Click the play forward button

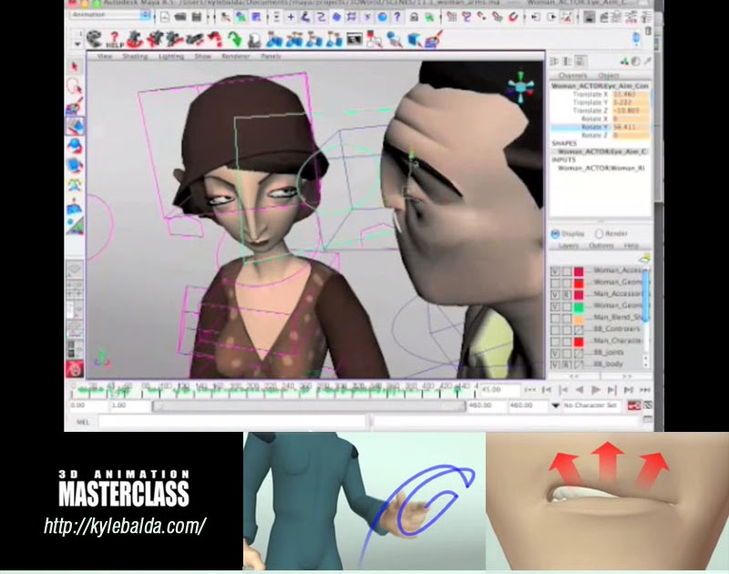click(596, 390)
